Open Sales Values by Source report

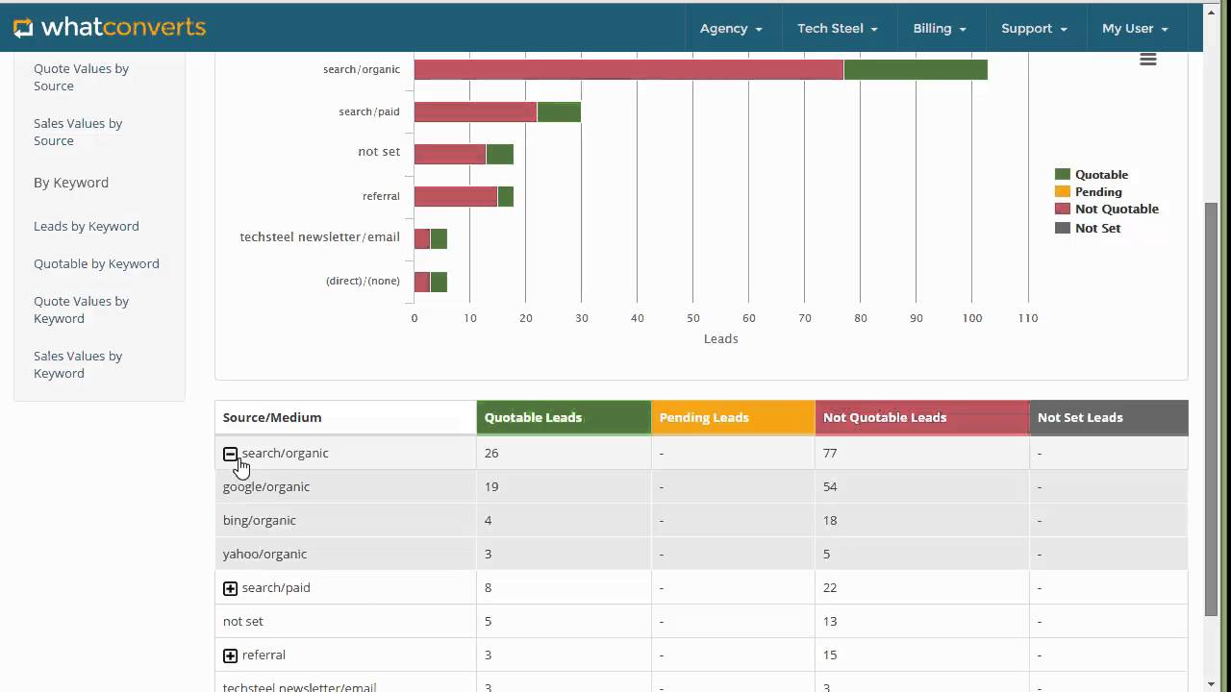tap(78, 133)
